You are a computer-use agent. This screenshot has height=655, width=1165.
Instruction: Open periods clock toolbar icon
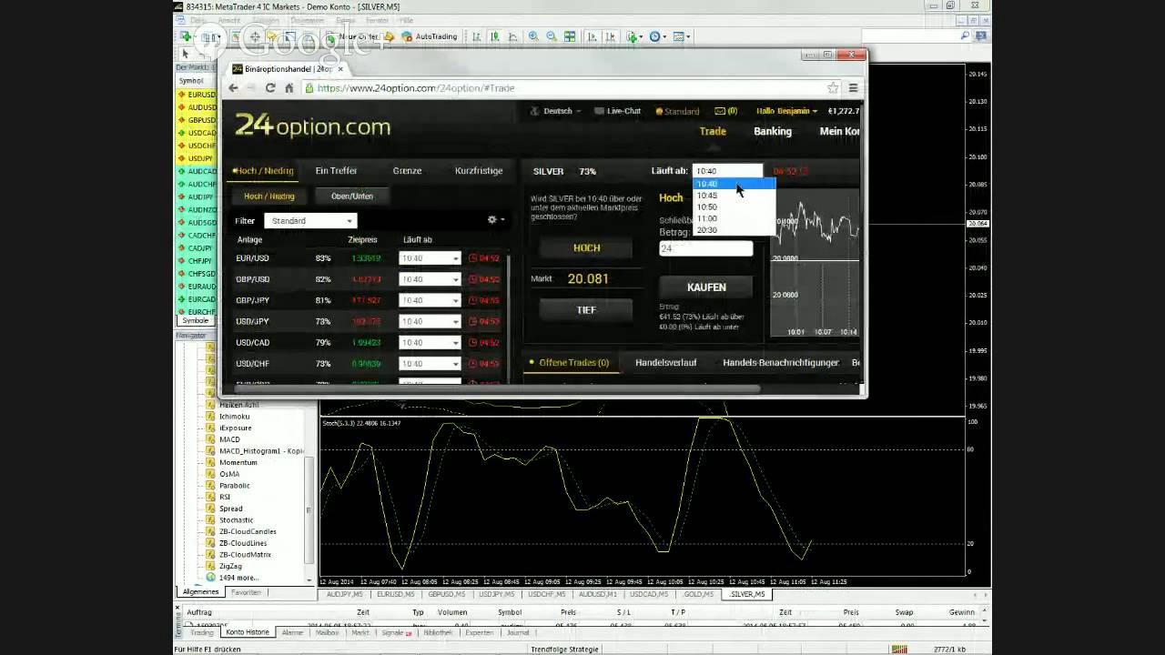656,37
